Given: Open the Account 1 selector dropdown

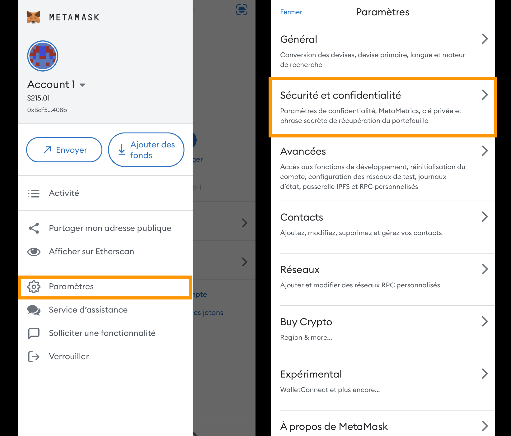Looking at the screenshot, I should pyautogui.click(x=82, y=85).
